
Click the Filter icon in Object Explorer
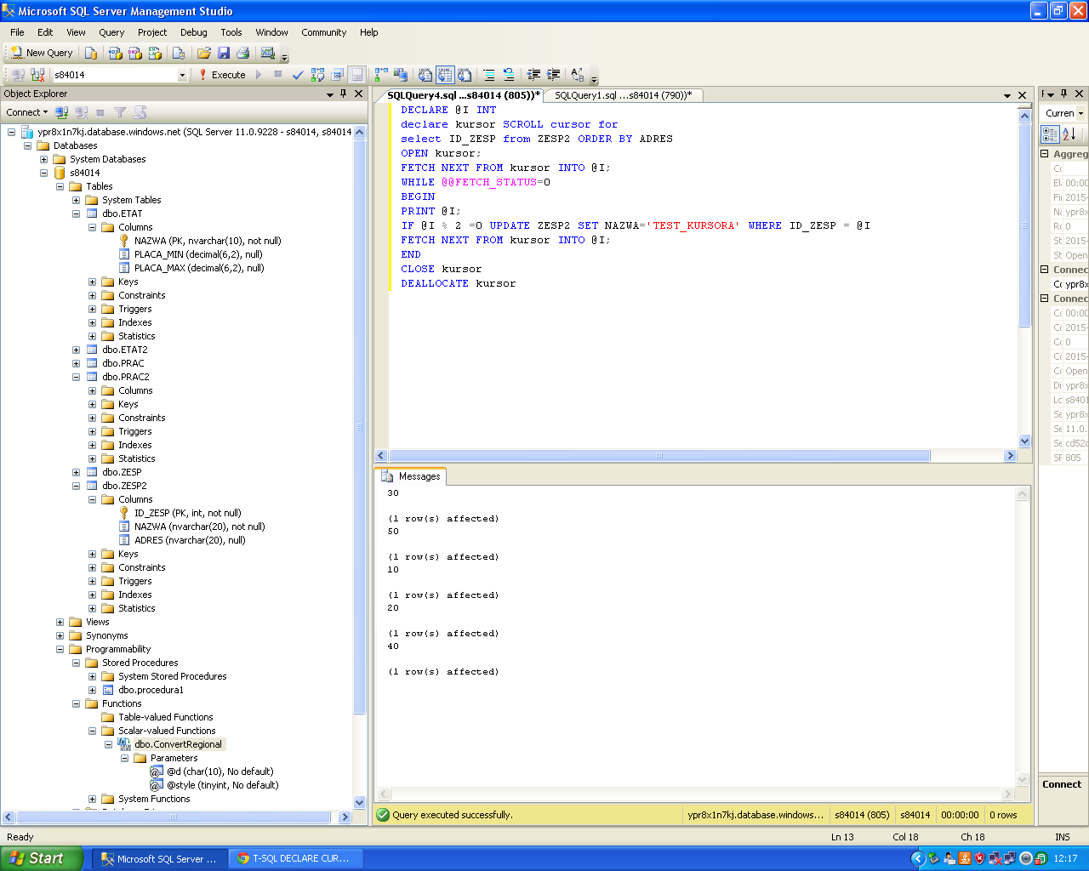[x=120, y=112]
